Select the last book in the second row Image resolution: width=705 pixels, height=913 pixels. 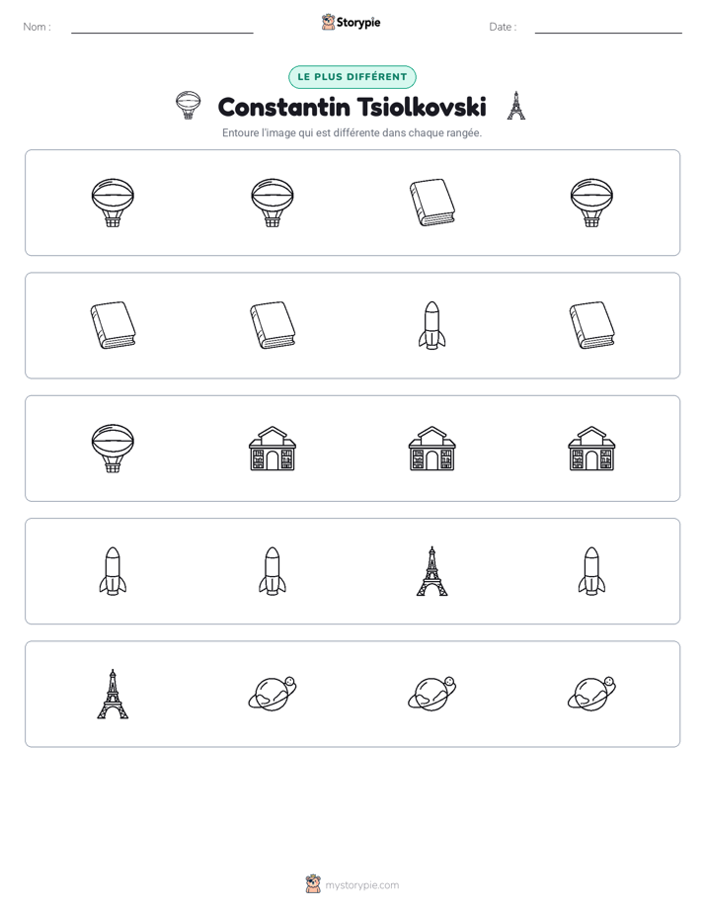coord(591,325)
